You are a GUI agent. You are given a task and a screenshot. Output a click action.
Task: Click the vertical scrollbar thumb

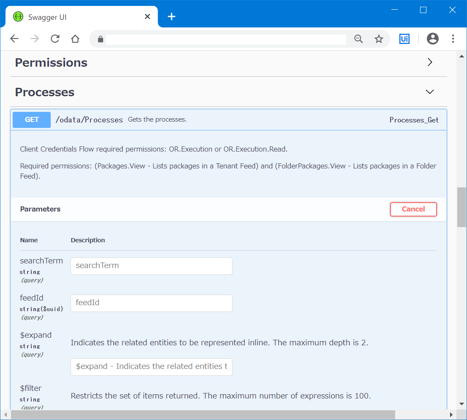coord(462,207)
